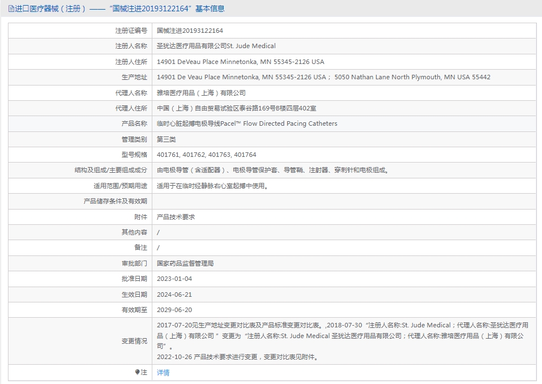Select the agent address with 泰谷路169号
This screenshot has width=542, height=384.
(x=236, y=108)
